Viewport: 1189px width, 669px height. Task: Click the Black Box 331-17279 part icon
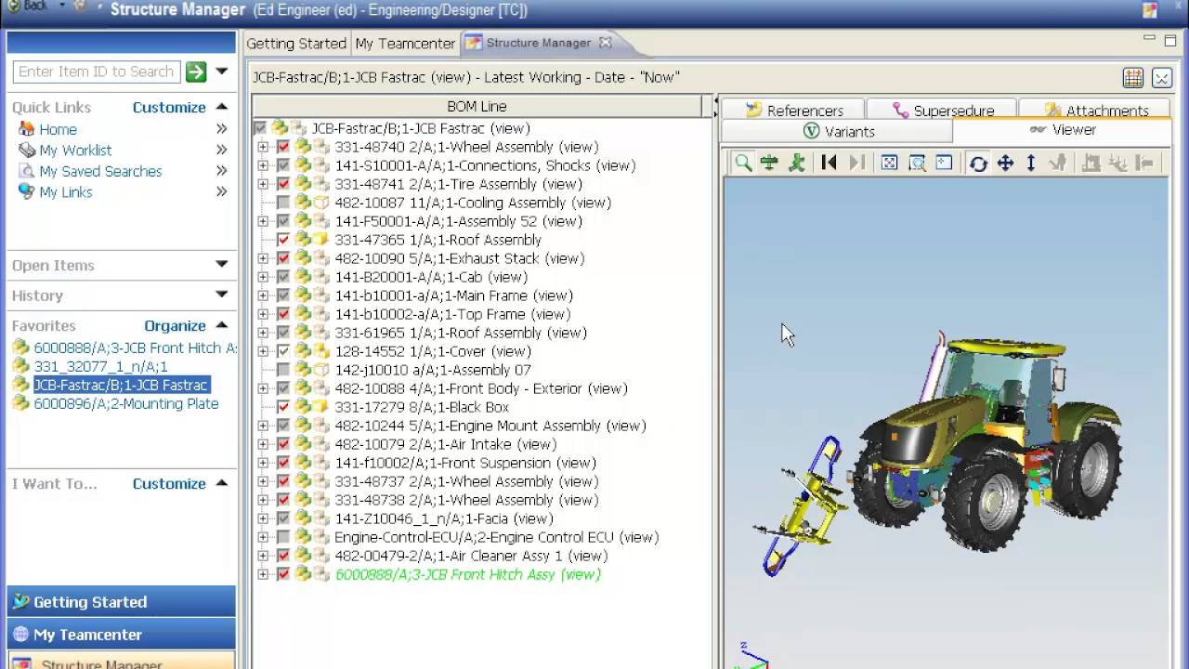(320, 407)
